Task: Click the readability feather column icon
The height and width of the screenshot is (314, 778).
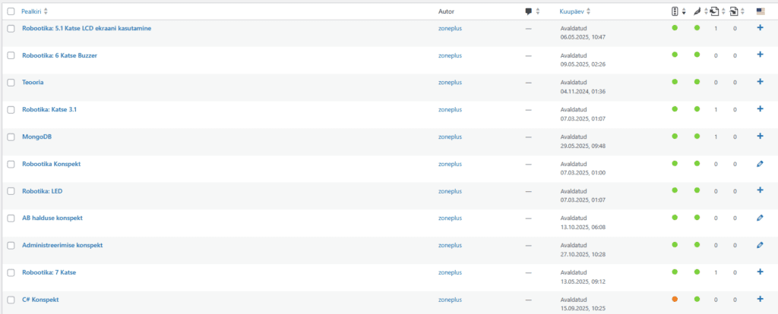Action: [697, 11]
